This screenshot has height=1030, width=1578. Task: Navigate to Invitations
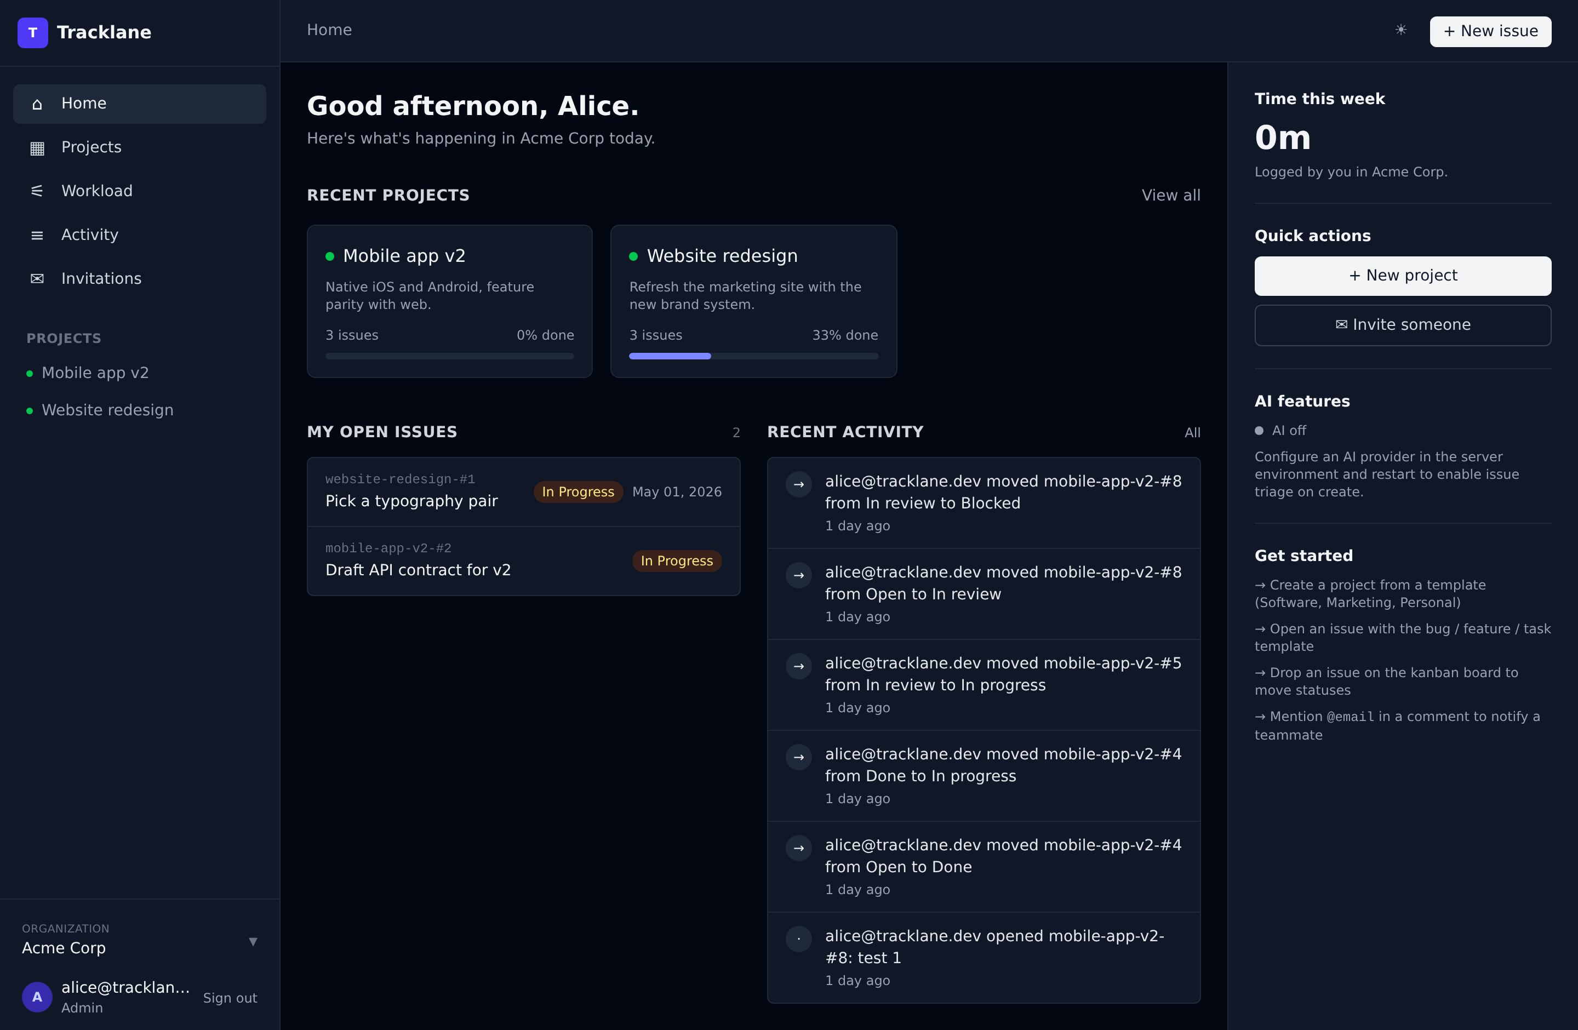coord(139,279)
